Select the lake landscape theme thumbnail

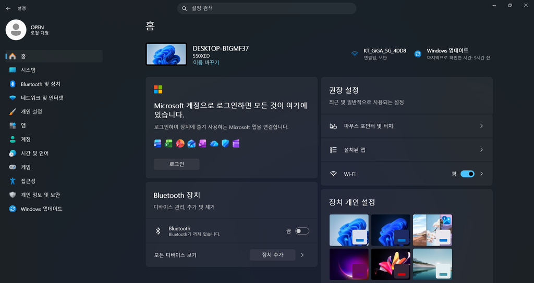pos(432,264)
